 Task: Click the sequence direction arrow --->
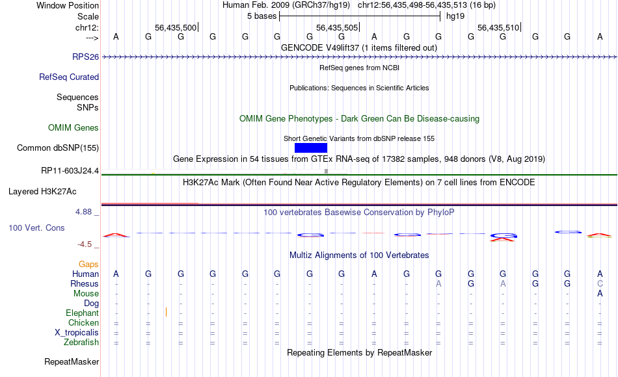tap(92, 38)
